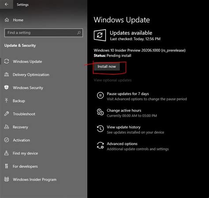
Task: Click Pause updates for 7 days
Action: tap(128, 94)
